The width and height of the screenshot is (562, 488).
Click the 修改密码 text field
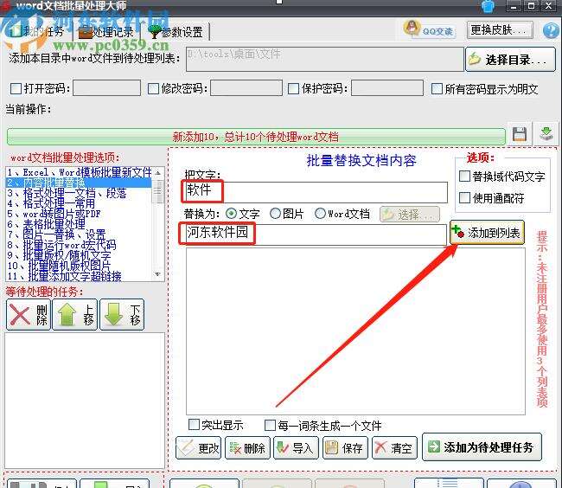tap(246, 88)
